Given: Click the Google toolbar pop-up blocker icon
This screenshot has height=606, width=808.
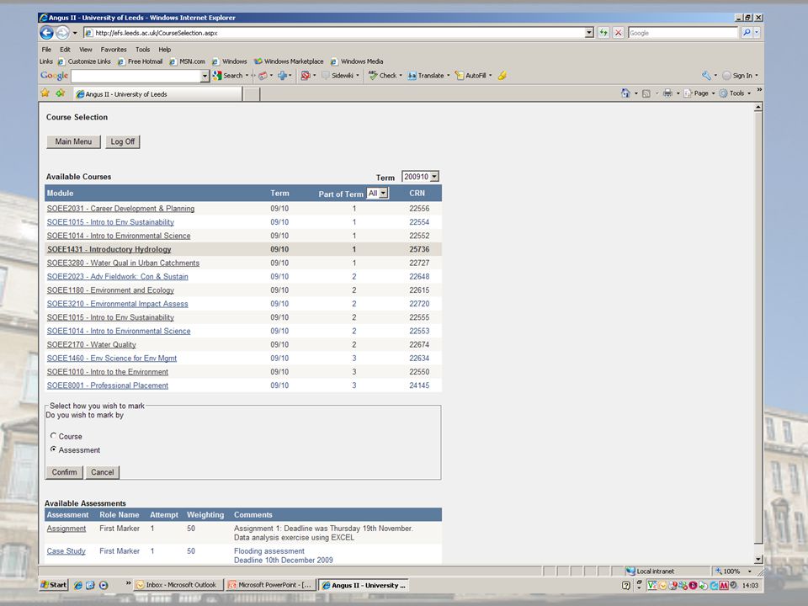Looking at the screenshot, I should pyautogui.click(x=305, y=76).
